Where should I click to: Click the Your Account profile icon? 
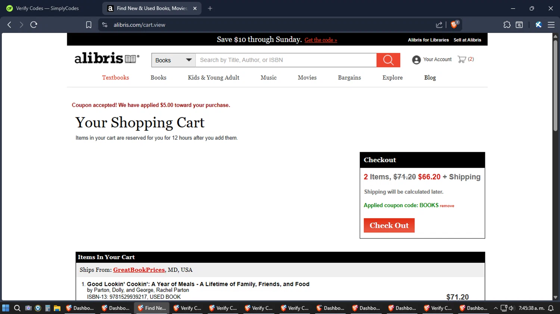(x=416, y=60)
